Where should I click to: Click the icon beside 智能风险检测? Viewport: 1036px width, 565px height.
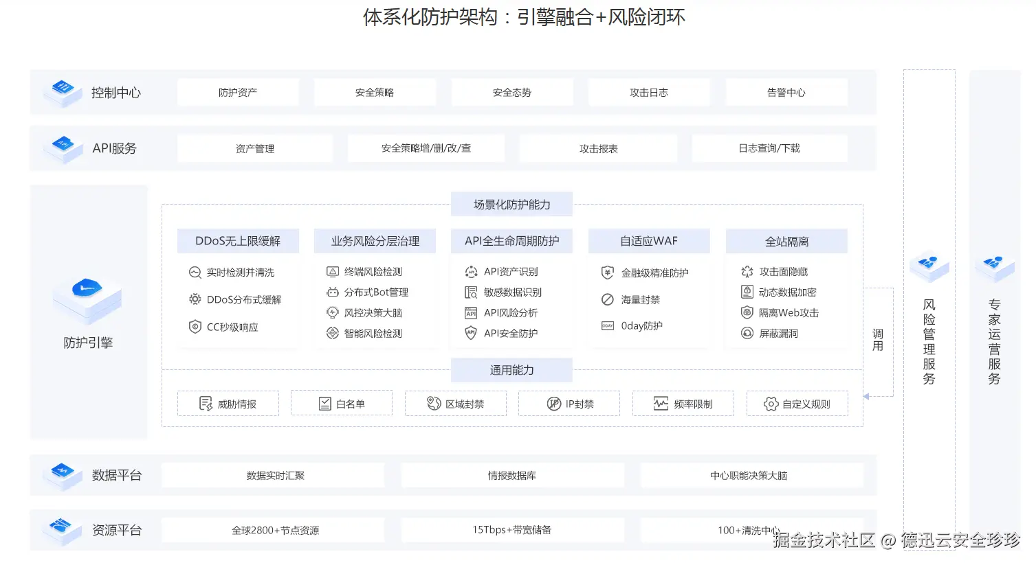(x=332, y=334)
